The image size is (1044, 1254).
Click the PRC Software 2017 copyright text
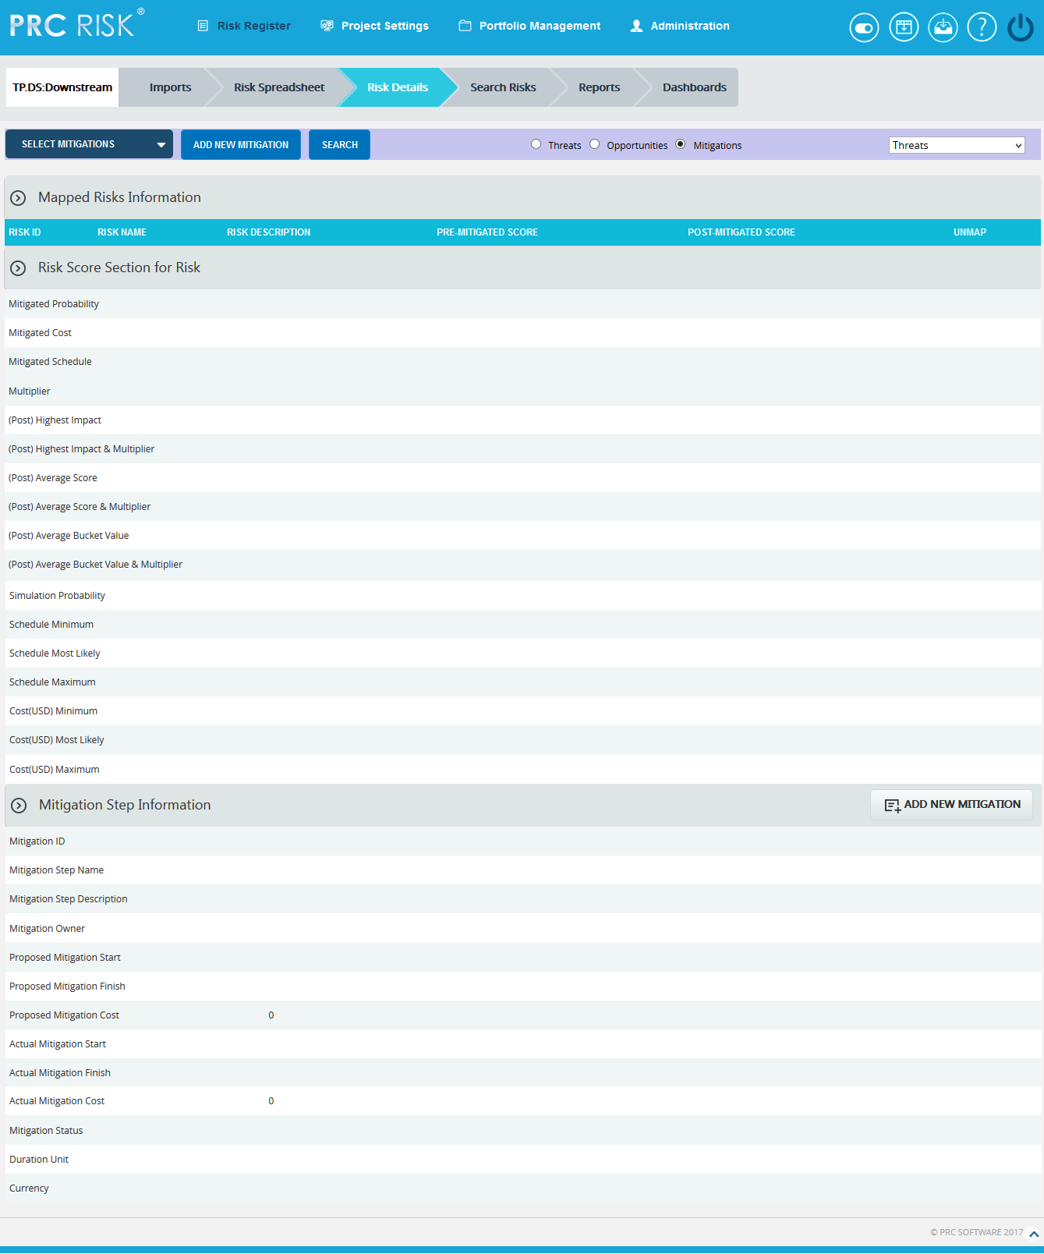click(976, 1233)
